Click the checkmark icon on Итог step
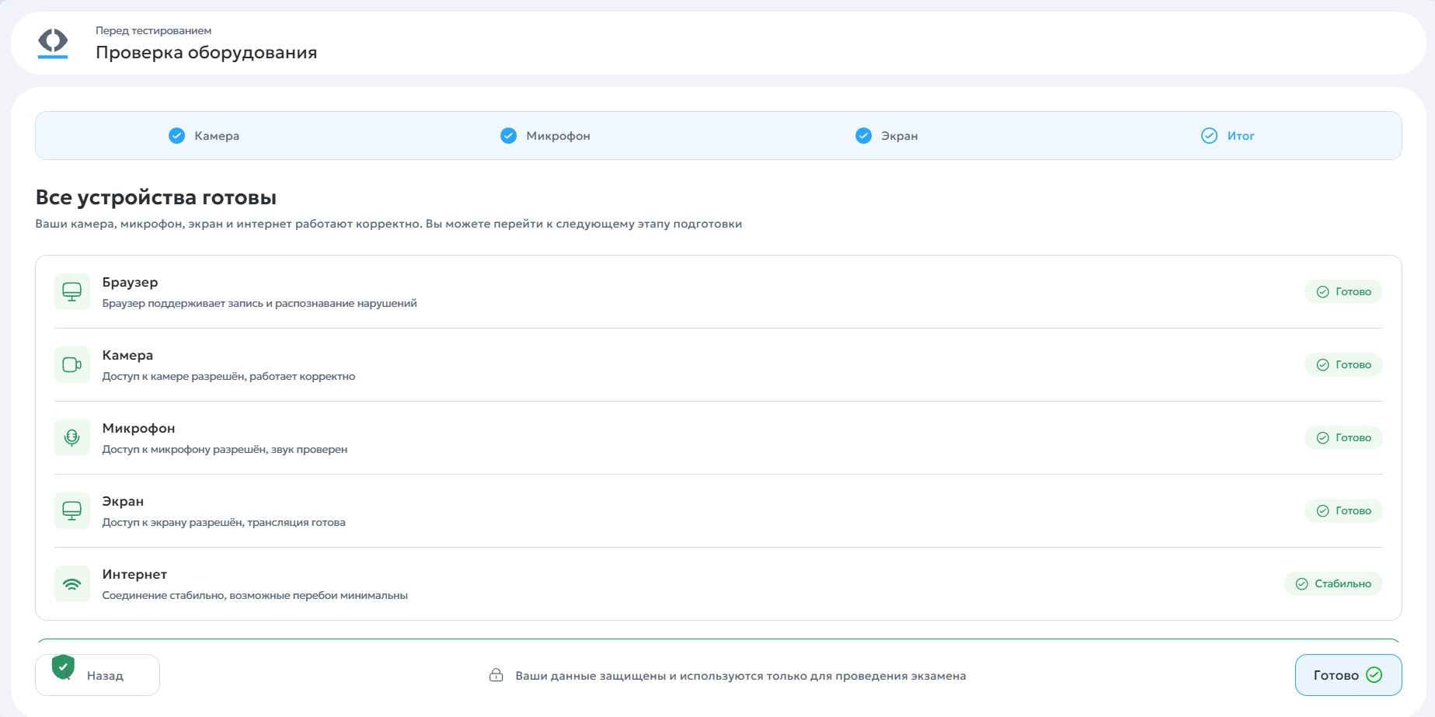The image size is (1435, 717). point(1210,136)
